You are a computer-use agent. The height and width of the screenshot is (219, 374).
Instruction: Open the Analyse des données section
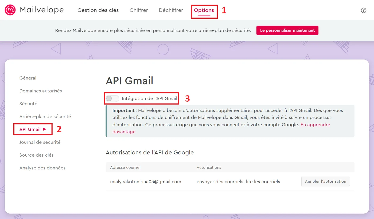(42, 168)
